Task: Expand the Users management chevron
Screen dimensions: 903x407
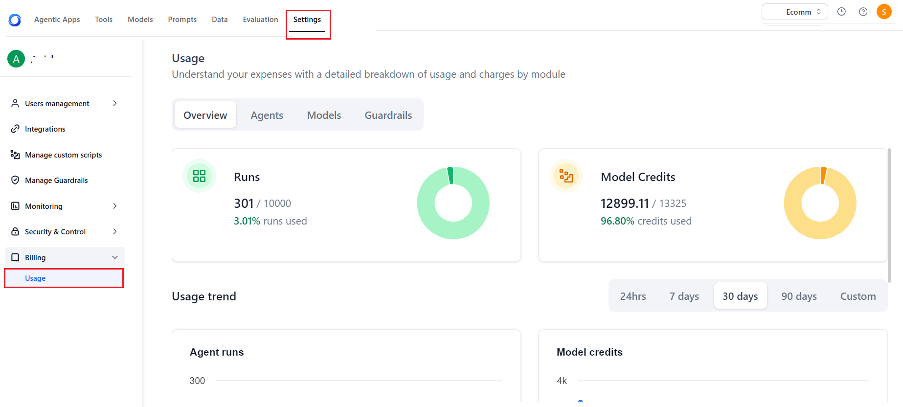Action: (115, 103)
